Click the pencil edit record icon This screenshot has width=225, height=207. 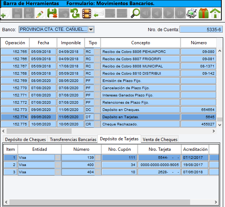click(40, 13)
